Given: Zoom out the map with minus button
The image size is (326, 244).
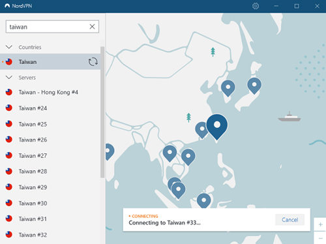Looking at the screenshot, I should point(320,238).
